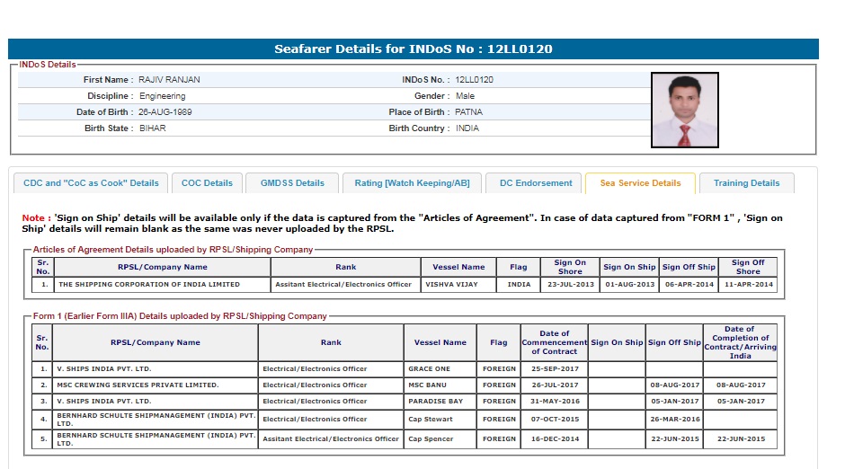Open the GMDSS Details tab
Image resolution: width=845 pixels, height=469 pixels.
292,183
